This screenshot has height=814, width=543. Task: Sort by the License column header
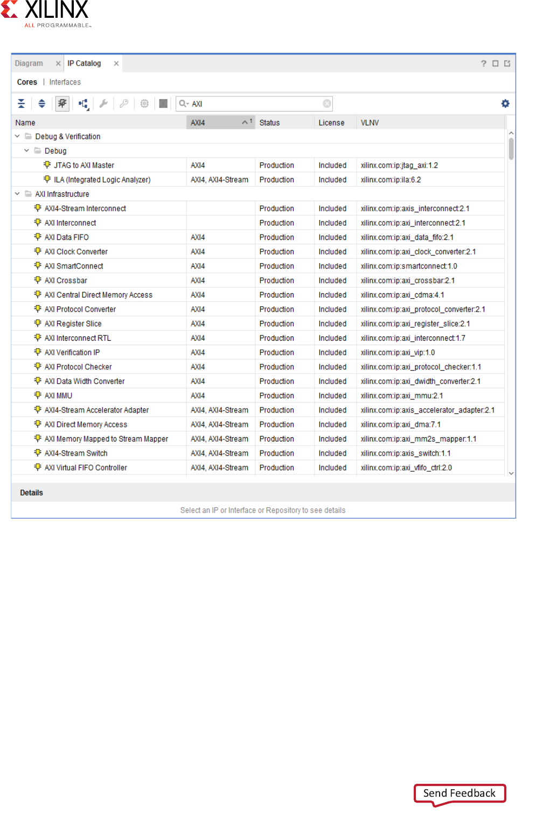coord(335,123)
